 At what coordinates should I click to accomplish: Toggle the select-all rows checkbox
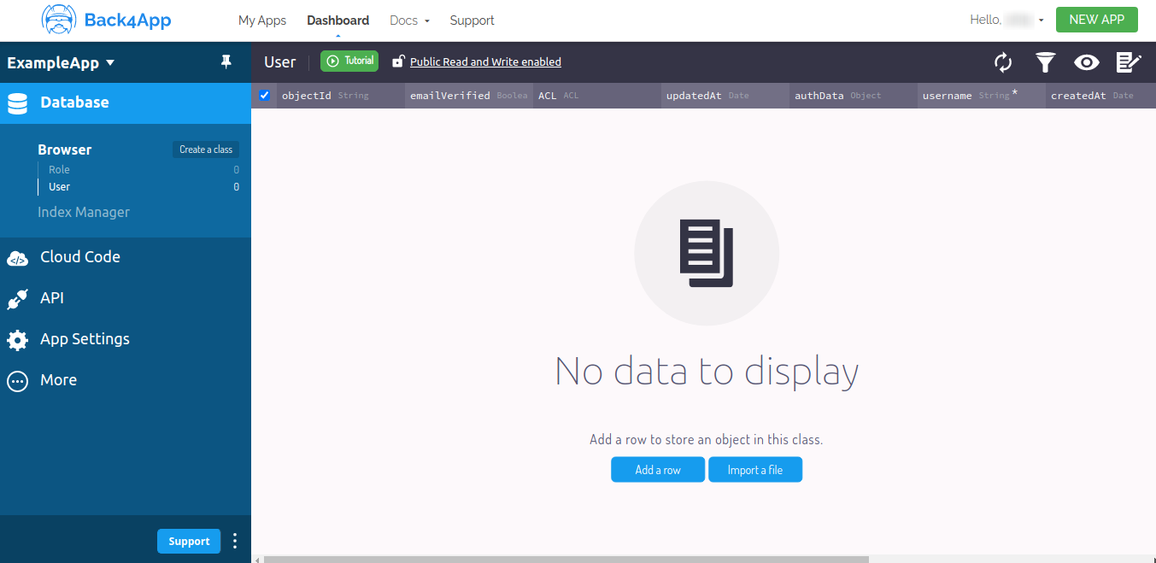[265, 95]
